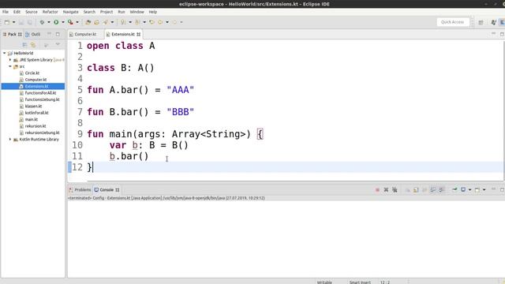Screen dimensions: 505x284
Task: Open the Display Selected Console dropdown
Action: pyautogui.click(x=470, y=190)
